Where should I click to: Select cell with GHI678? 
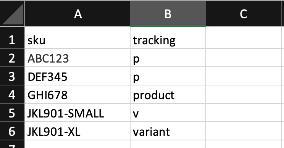[77, 94]
